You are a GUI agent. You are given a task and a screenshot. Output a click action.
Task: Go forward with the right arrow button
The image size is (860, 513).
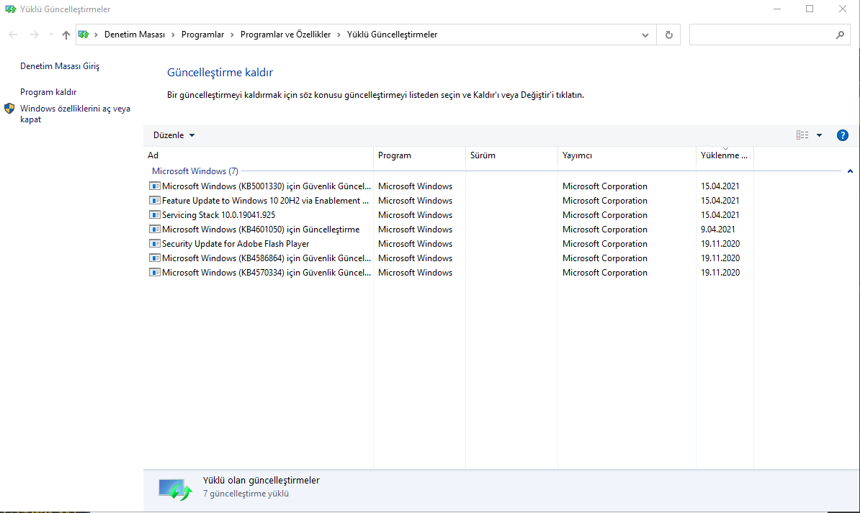[x=34, y=35]
